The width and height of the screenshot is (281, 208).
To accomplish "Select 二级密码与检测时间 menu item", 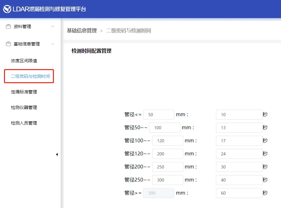I will pyautogui.click(x=30, y=76).
